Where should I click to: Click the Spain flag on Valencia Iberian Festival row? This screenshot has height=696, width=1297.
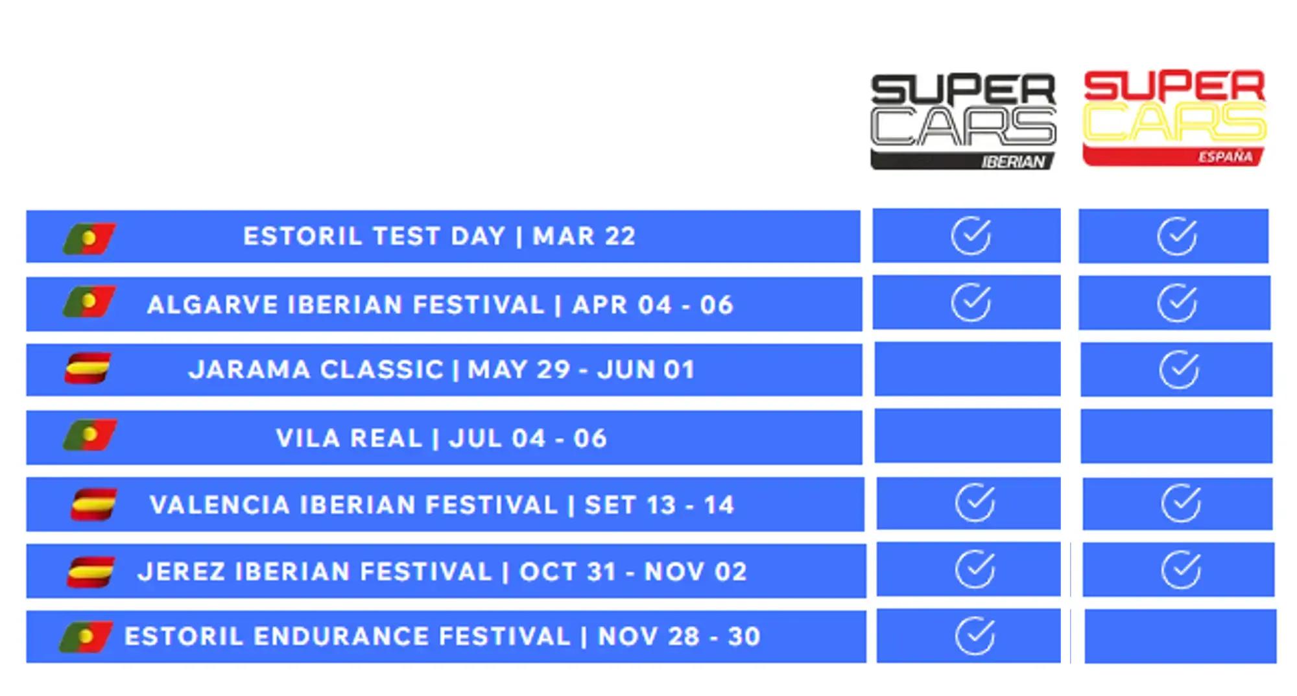click(x=94, y=505)
